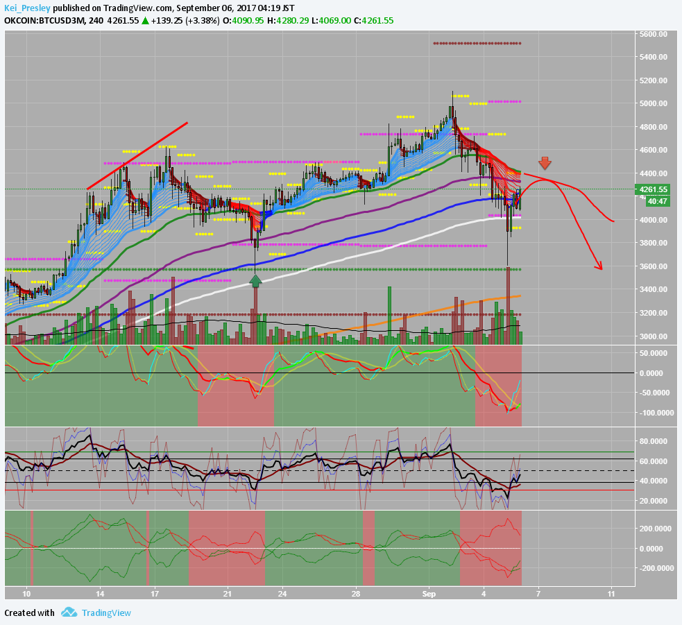Click the OKCOIN:BTCUSD3M symbol title
Image resolution: width=682 pixels, height=625 pixels.
coord(44,20)
